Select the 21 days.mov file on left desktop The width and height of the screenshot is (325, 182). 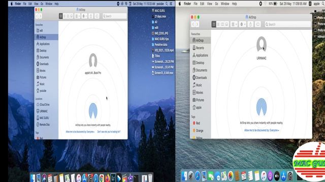coord(159,16)
